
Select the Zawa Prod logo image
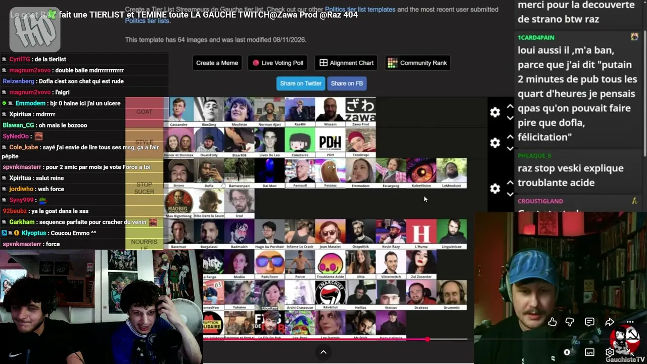coord(360,112)
